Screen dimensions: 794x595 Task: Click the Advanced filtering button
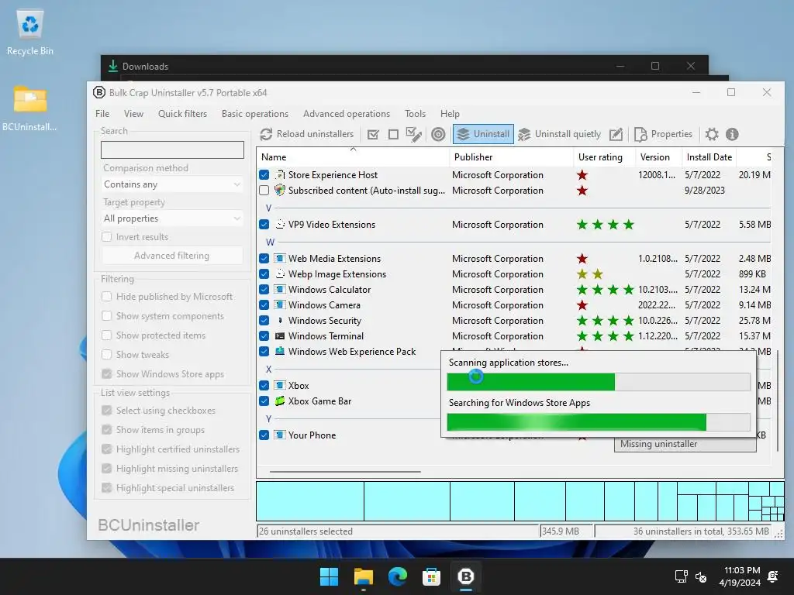tap(172, 256)
